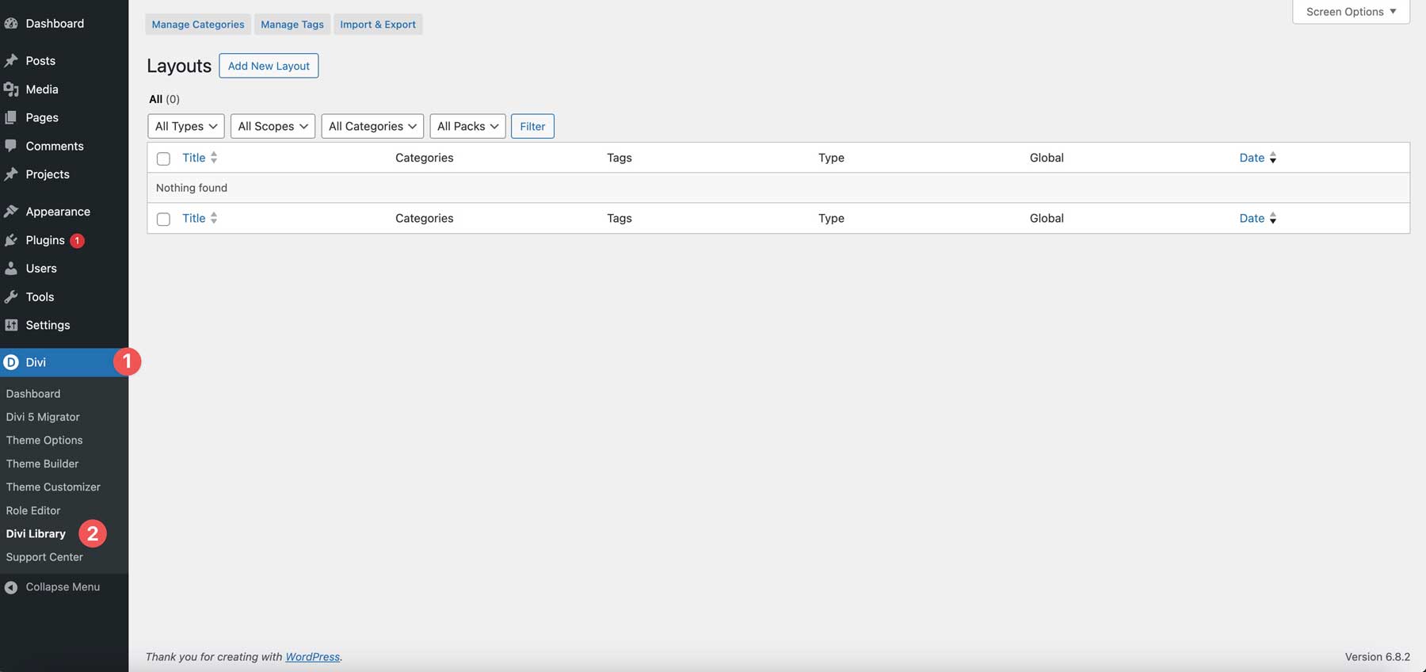The image size is (1426, 672).
Task: Click the Posts pin icon in sidebar
Action: 11,61
